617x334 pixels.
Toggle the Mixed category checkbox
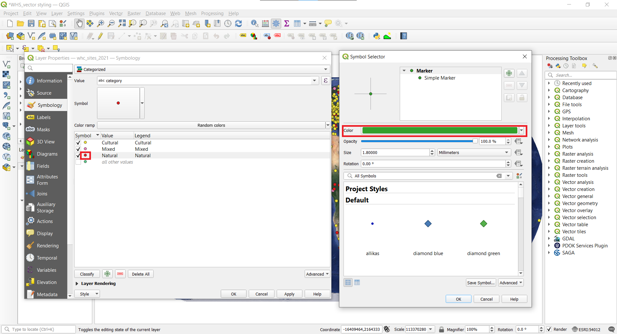point(78,149)
